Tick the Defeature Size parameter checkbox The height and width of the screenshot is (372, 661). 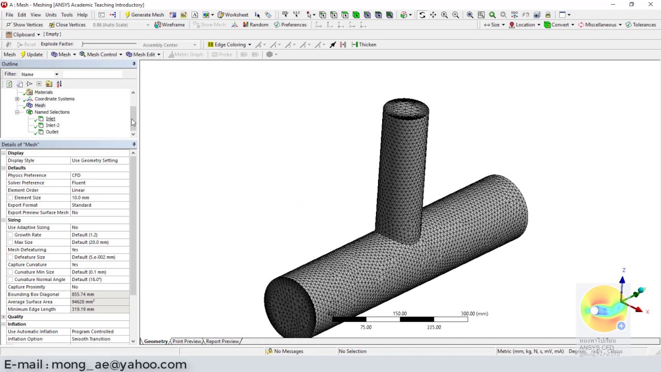click(10, 257)
